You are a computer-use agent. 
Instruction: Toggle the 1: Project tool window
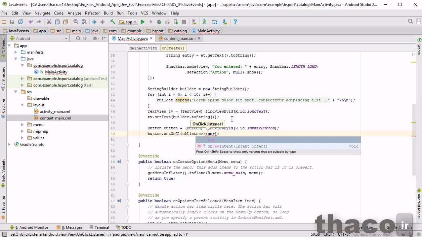click(3, 48)
